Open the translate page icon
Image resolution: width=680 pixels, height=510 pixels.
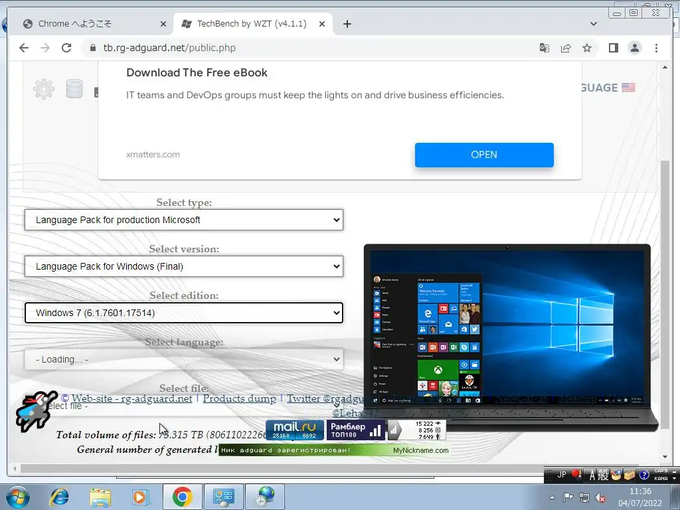tap(545, 48)
